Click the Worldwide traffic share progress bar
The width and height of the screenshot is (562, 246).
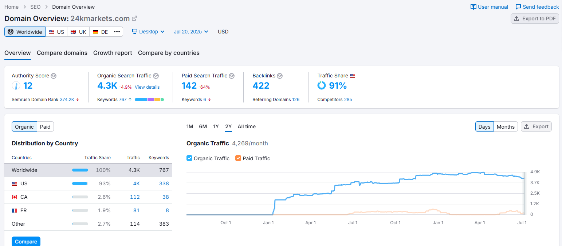coord(80,170)
